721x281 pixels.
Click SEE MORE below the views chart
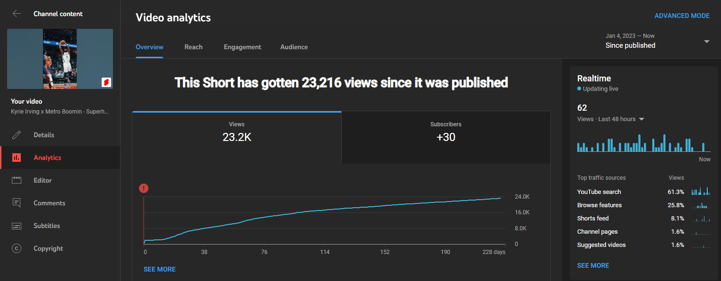159,269
